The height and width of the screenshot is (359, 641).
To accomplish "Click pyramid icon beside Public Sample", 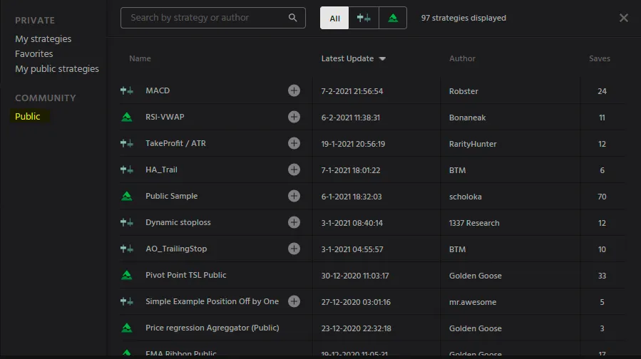I will 127,196.
